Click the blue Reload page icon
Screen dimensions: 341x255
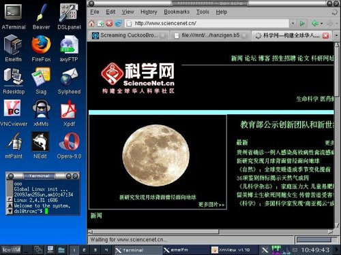[x=118, y=23]
